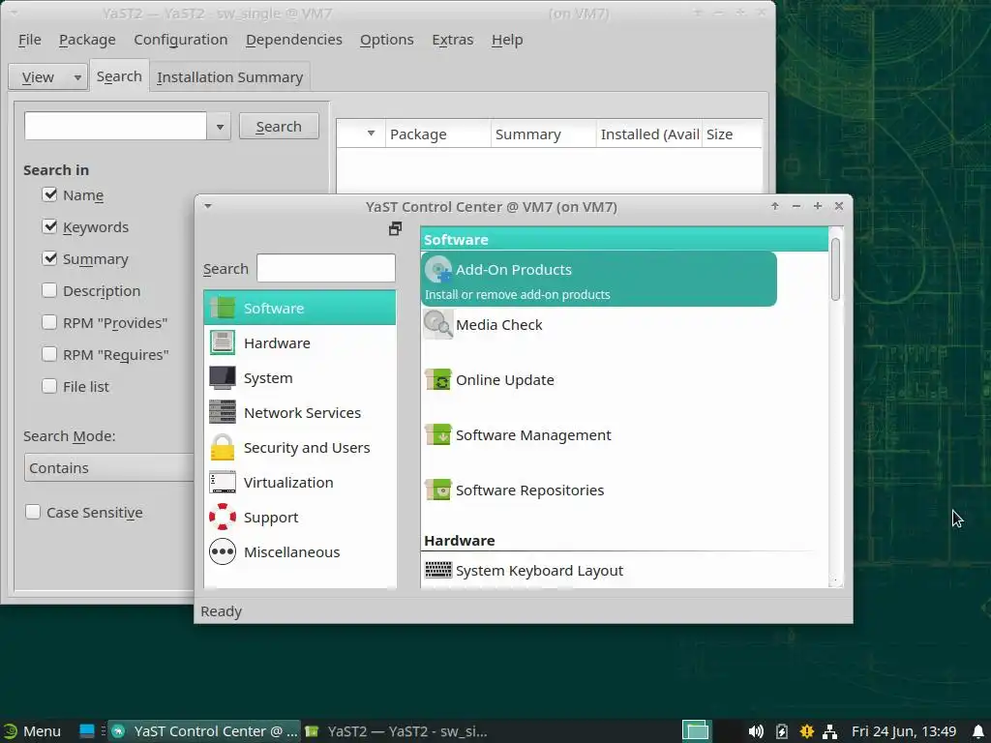Open the Dependencies menu
991x743 pixels.
(294, 40)
